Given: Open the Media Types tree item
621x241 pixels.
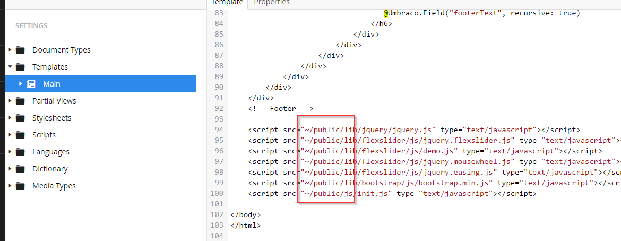Looking at the screenshot, I should (x=54, y=186).
